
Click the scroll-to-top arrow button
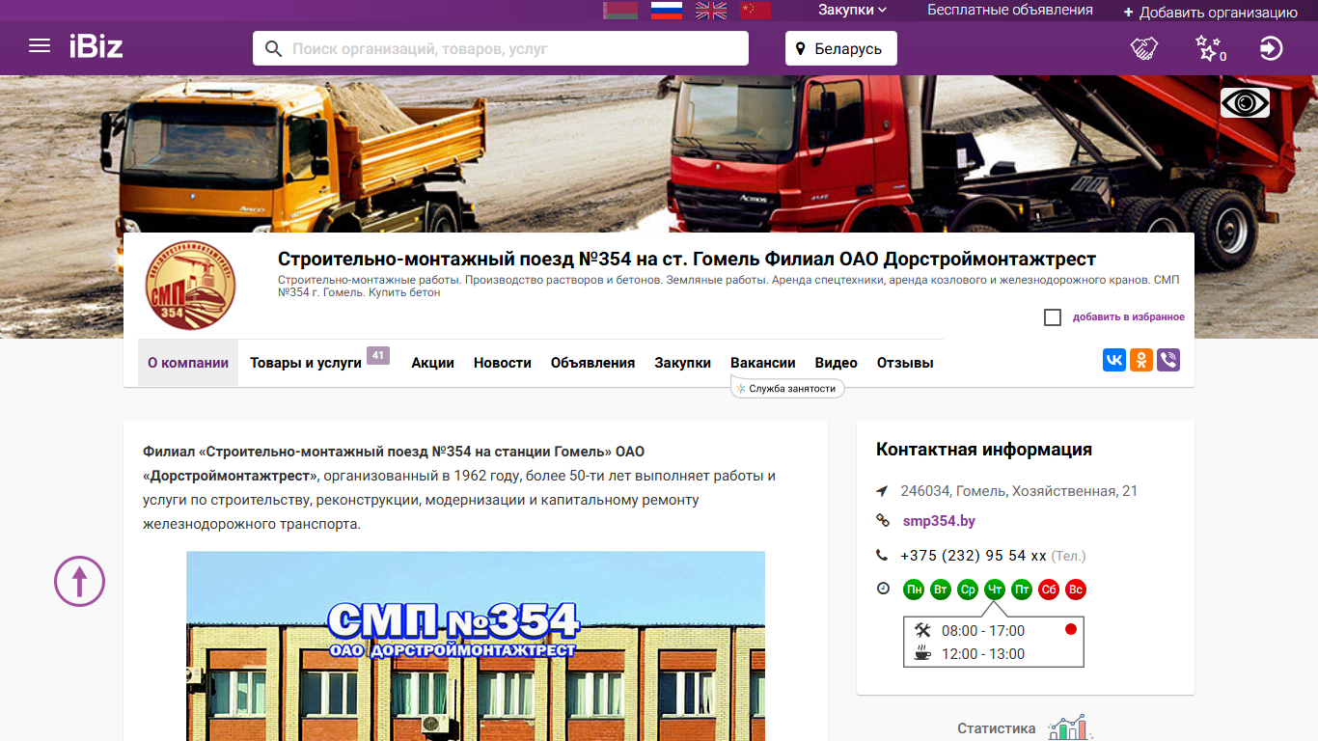click(x=79, y=581)
